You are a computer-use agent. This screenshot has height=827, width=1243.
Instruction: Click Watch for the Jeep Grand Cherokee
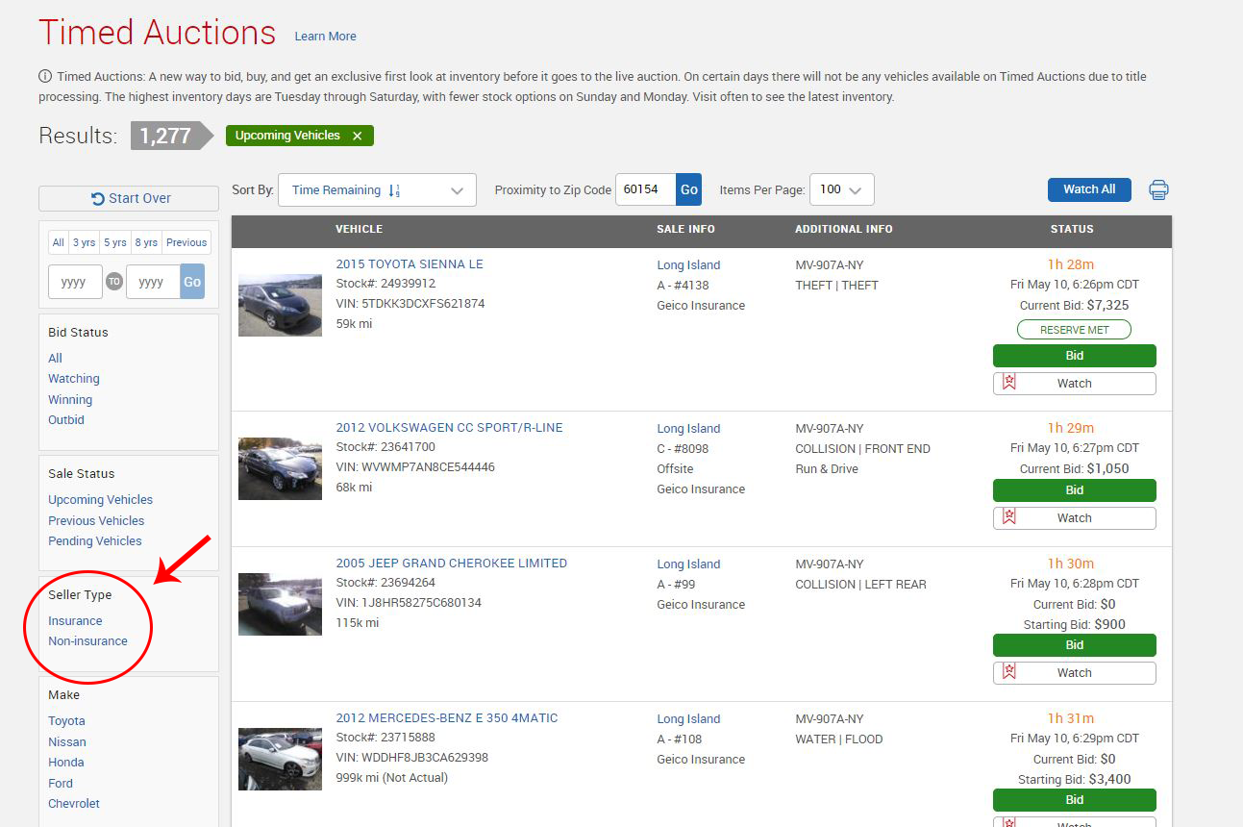tap(1074, 673)
